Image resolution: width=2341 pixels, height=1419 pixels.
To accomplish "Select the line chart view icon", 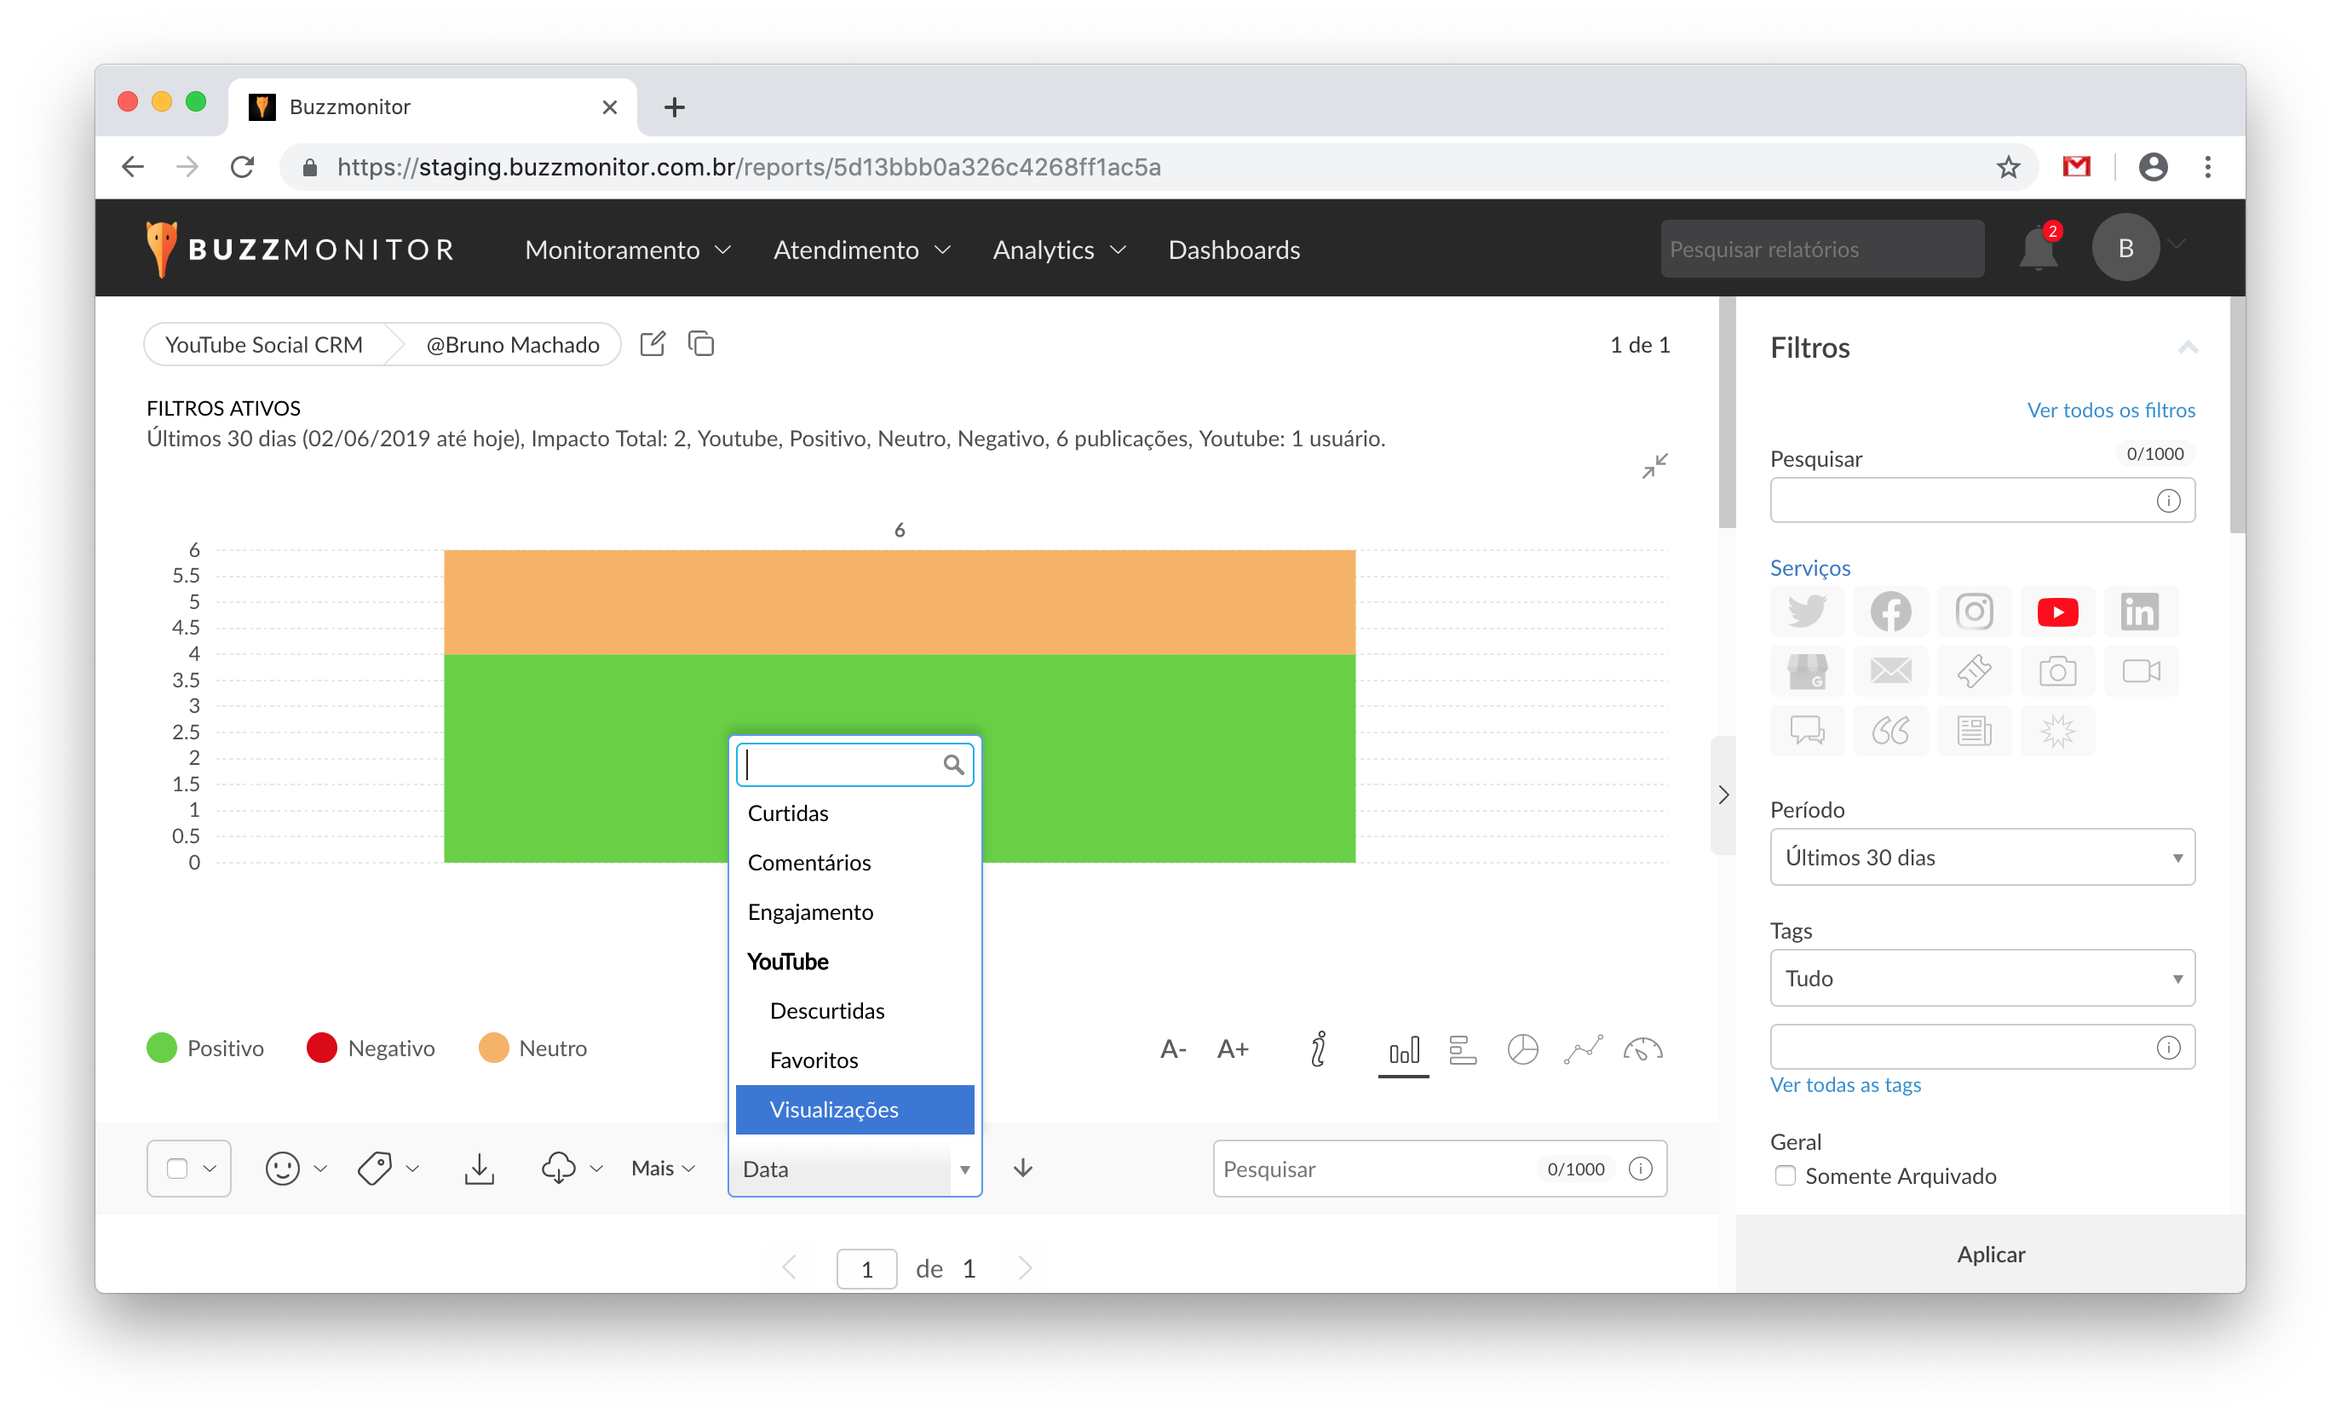I will click(1583, 1048).
